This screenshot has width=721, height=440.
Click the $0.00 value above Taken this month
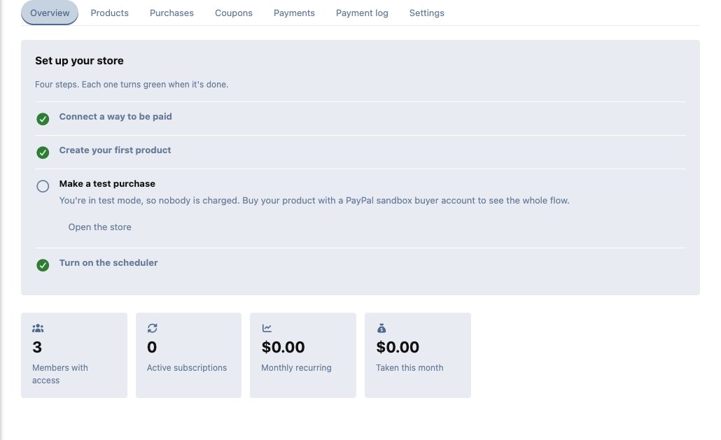398,347
